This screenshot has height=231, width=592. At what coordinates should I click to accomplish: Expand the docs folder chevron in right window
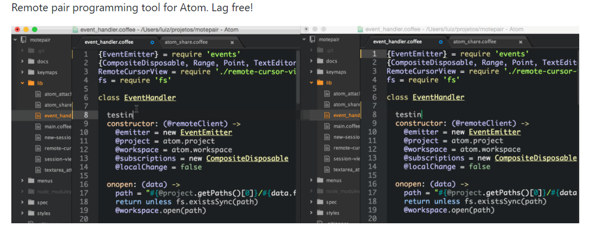(x=311, y=61)
